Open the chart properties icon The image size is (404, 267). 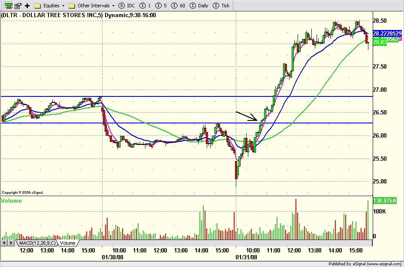[x=18, y=6]
